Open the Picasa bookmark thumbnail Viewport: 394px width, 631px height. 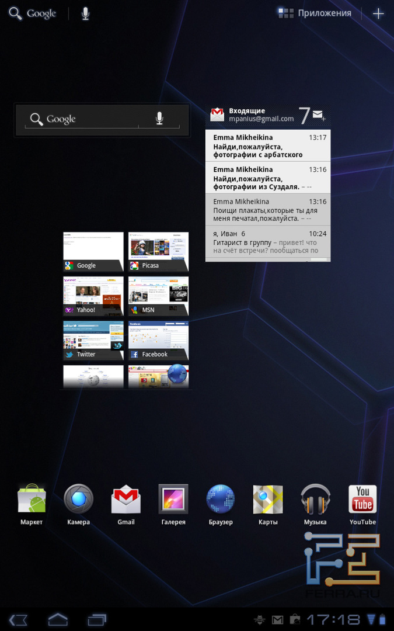pyautogui.click(x=158, y=251)
